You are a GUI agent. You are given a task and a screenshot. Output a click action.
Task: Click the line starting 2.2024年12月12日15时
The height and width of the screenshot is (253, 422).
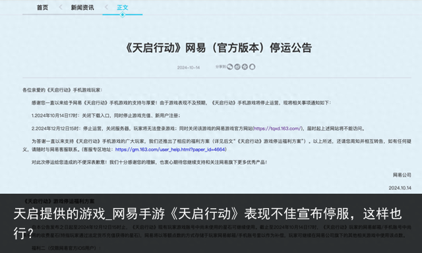pos(198,128)
